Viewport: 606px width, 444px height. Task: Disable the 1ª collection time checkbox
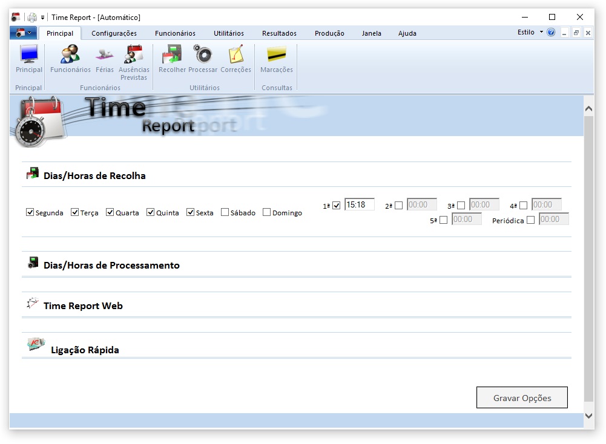pyautogui.click(x=336, y=206)
